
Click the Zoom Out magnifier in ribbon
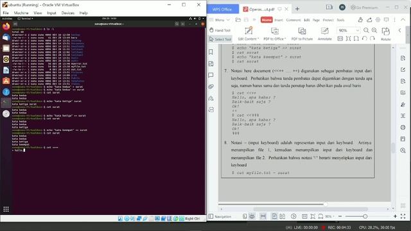tap(366, 30)
